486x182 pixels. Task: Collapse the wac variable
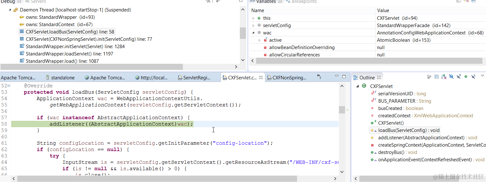(254, 33)
